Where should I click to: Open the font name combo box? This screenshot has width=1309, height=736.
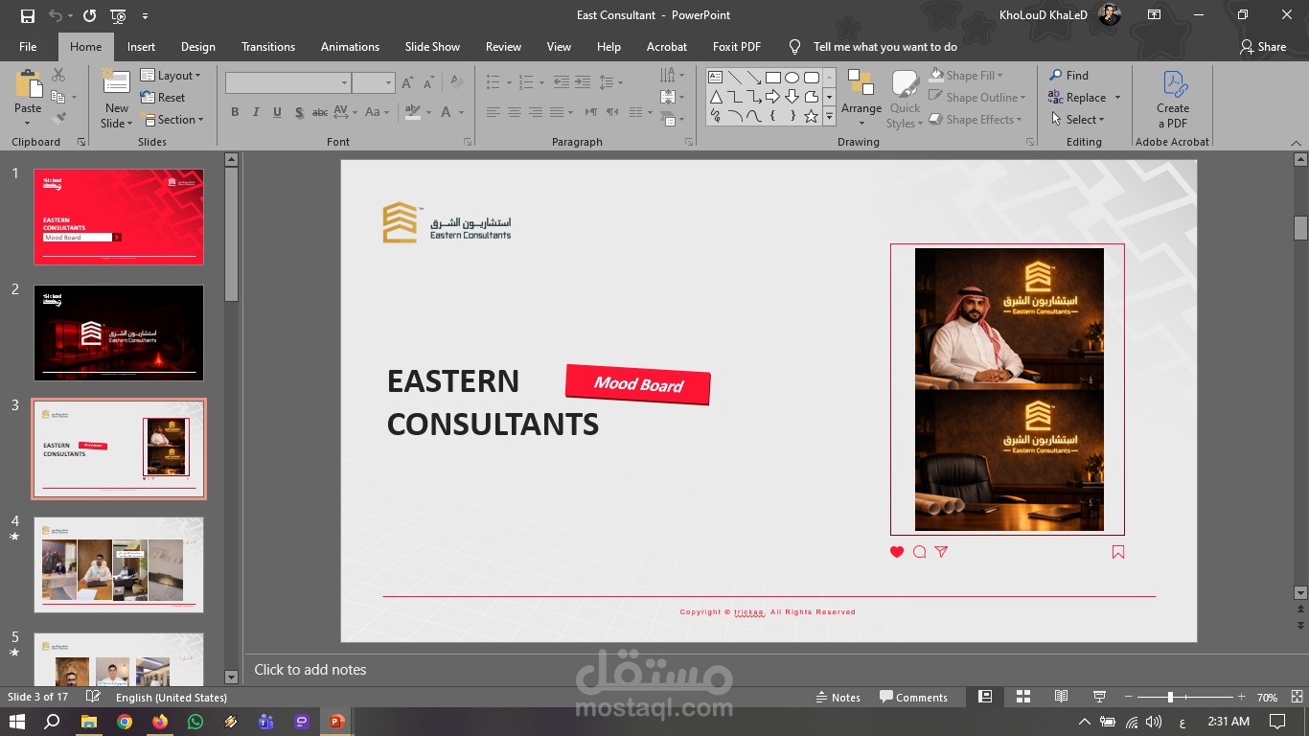(x=287, y=83)
